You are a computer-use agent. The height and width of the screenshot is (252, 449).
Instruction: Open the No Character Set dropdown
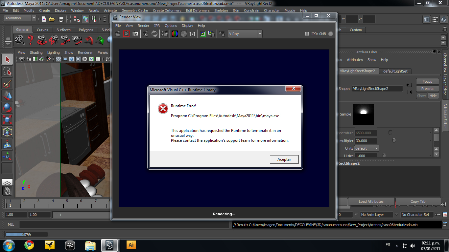tap(417, 215)
